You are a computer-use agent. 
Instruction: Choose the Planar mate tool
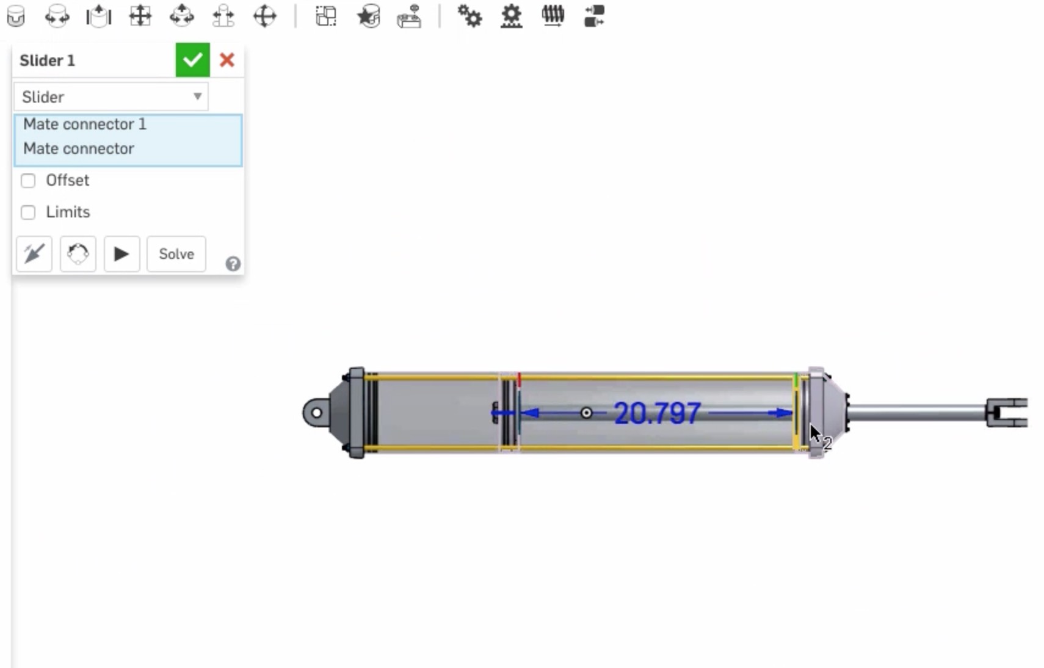[x=140, y=16]
